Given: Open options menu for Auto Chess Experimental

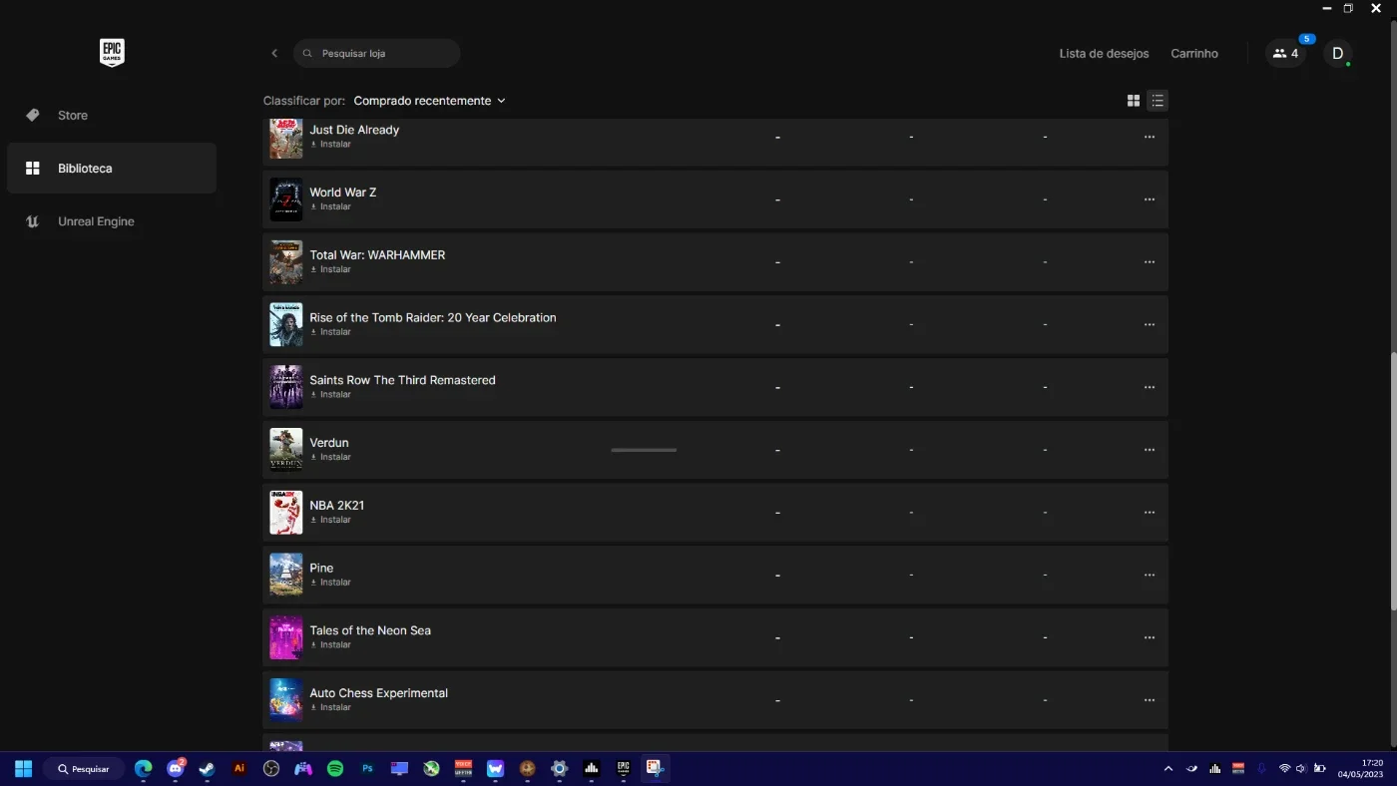Looking at the screenshot, I should (x=1150, y=700).
